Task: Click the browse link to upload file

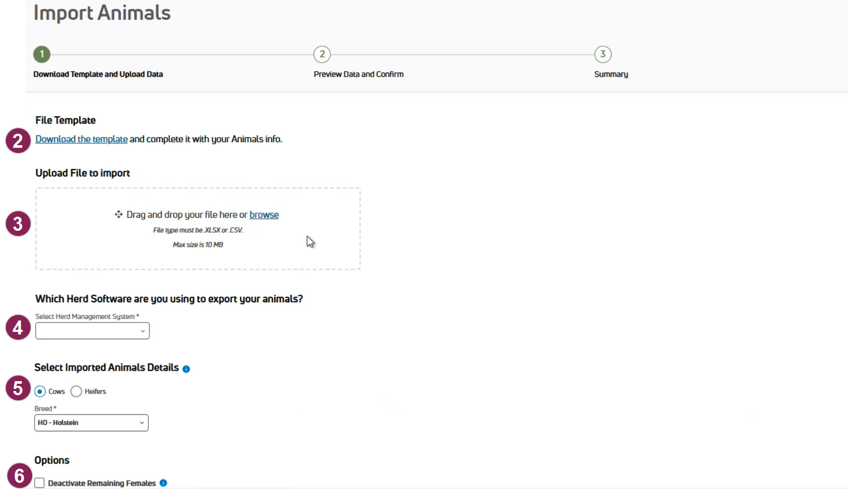Action: click(x=264, y=215)
